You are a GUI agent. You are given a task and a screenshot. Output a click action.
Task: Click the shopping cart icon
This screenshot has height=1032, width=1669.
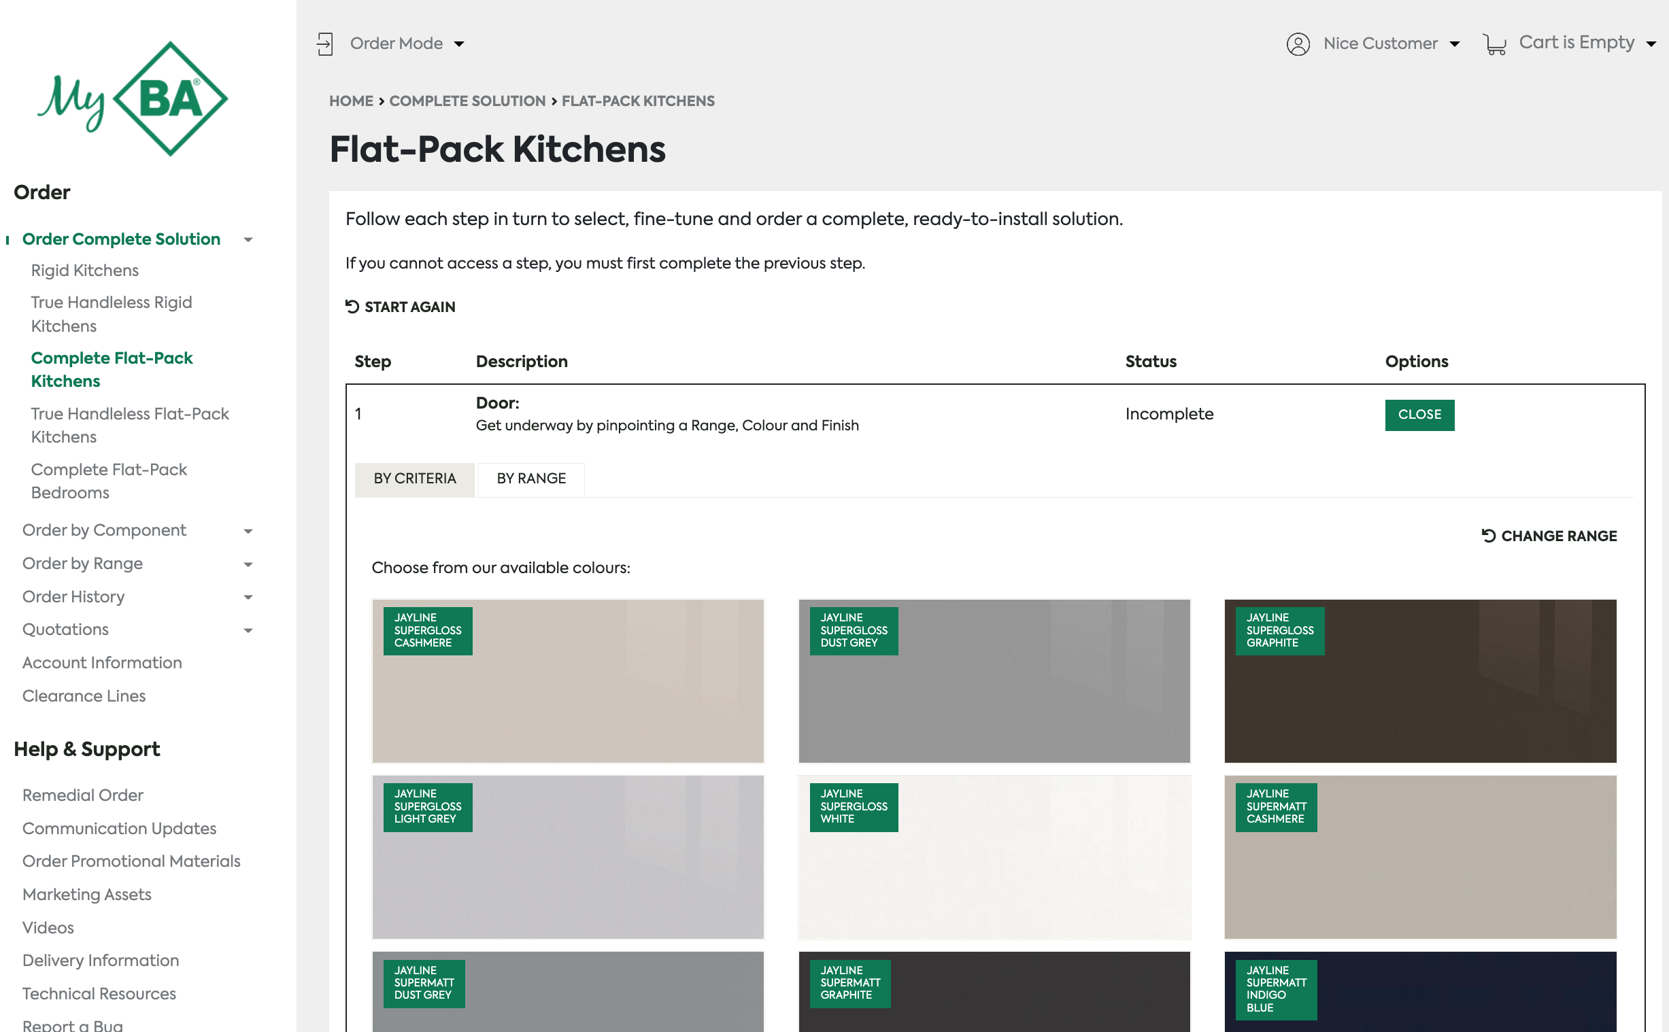click(x=1494, y=44)
